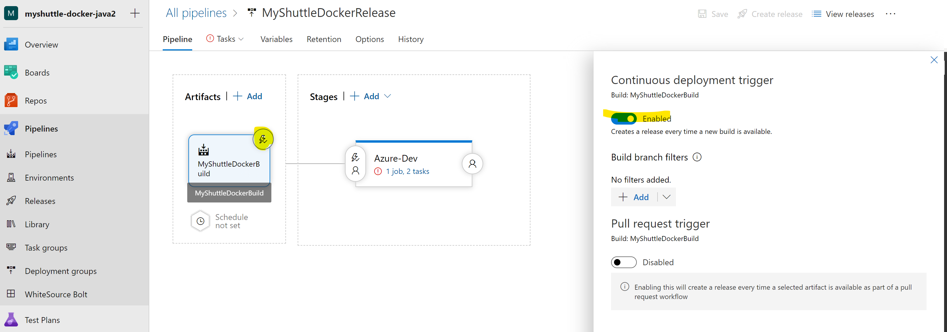Click the schedule clock icon
Viewport: 947px width, 332px height.
click(x=200, y=221)
